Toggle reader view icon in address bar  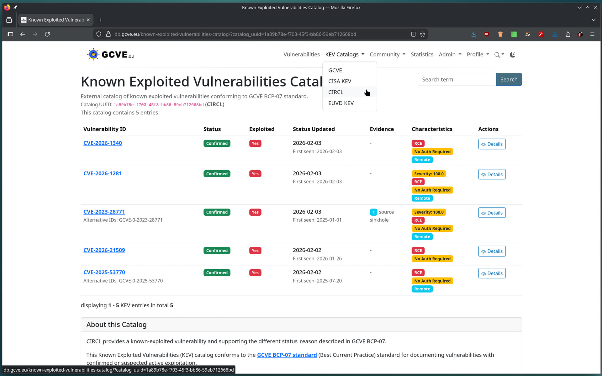coord(413,34)
